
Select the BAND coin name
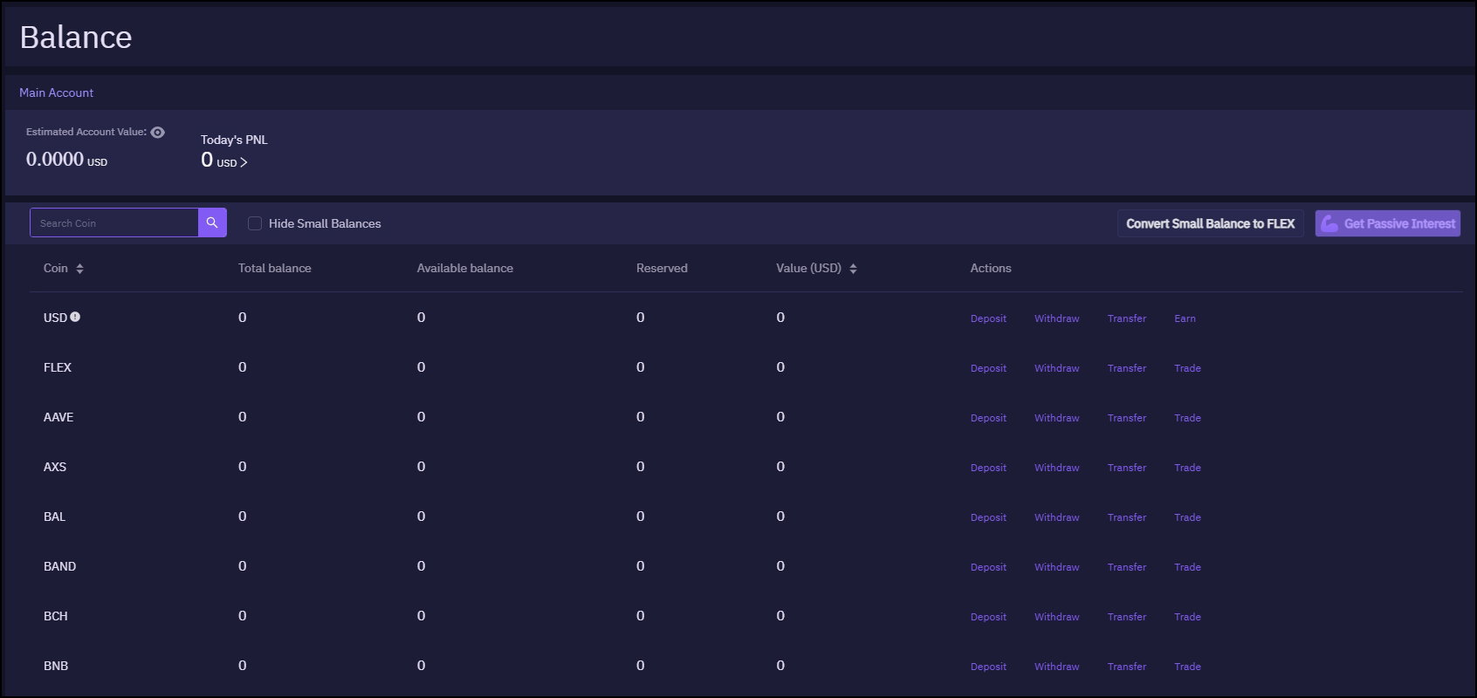(x=59, y=566)
